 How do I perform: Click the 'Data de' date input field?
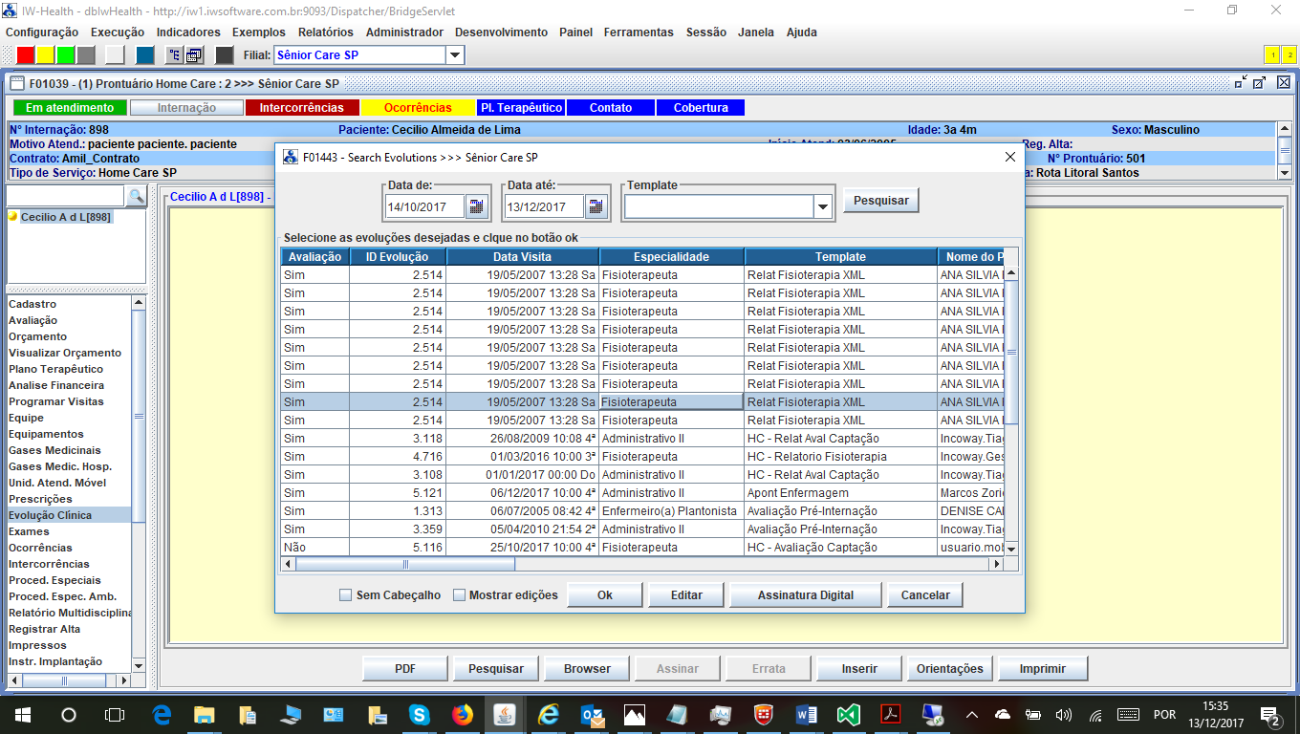tap(424, 206)
